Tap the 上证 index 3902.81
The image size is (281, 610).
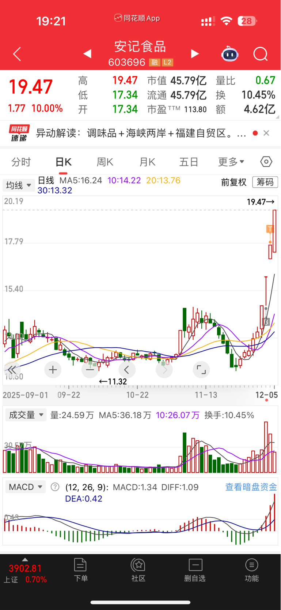pos(25,568)
